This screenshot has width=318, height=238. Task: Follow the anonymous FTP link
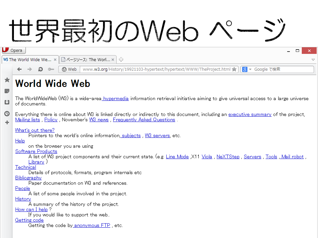pos(92,225)
